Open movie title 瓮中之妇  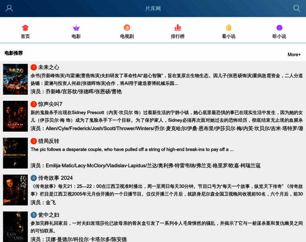(x=49, y=215)
